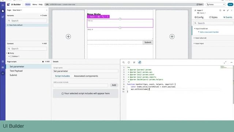Switch to the Styles tab
This screenshot has width=234, height=132.
click(x=213, y=17)
